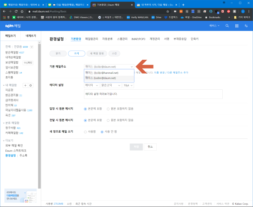The width and height of the screenshot is (253, 207).
Task: Click the 저장 save button
Action: tap(136, 147)
